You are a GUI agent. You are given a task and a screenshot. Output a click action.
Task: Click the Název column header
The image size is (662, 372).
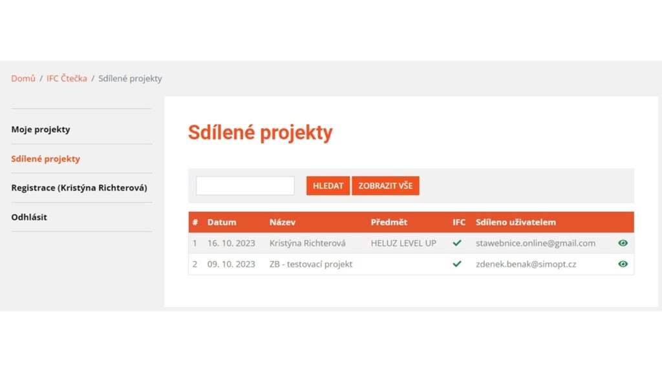coord(283,222)
